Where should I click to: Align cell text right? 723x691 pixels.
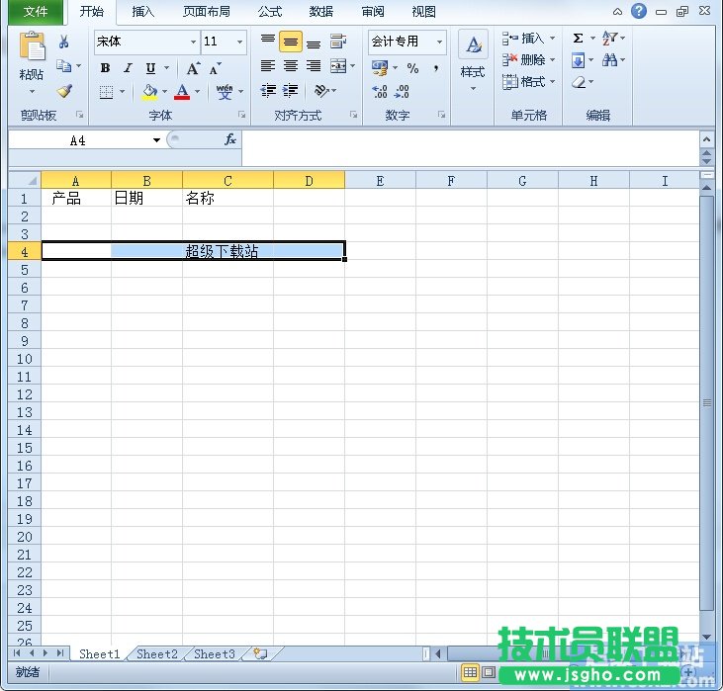(x=314, y=66)
